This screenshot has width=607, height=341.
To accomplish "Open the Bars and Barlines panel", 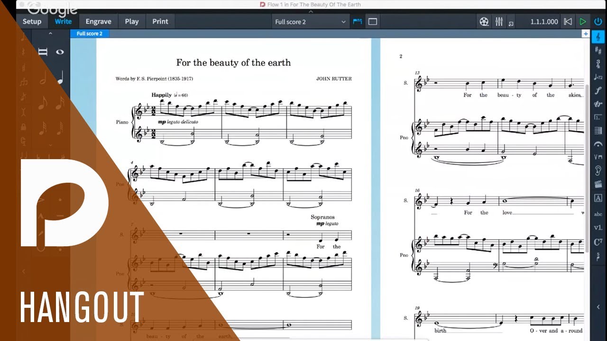I will [598, 130].
